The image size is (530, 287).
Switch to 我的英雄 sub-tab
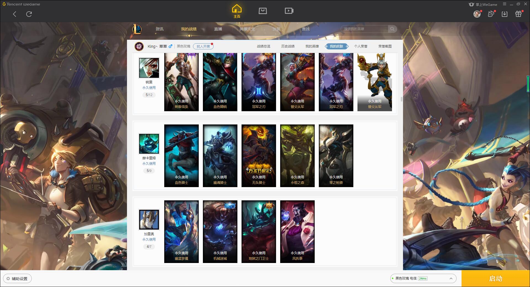[312, 46]
